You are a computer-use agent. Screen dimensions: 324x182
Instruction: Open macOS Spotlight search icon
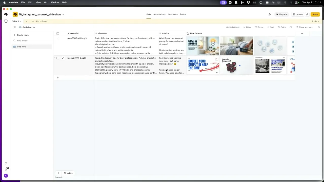(x=291, y=2)
